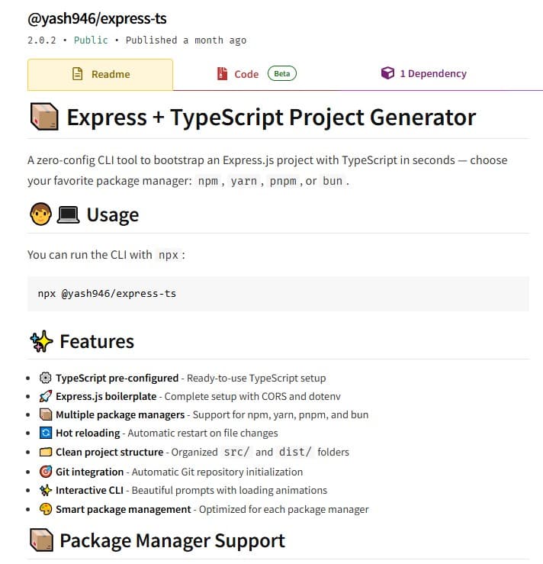
Task: Click the refresh icon for Hot reloading
Action: tap(46, 433)
